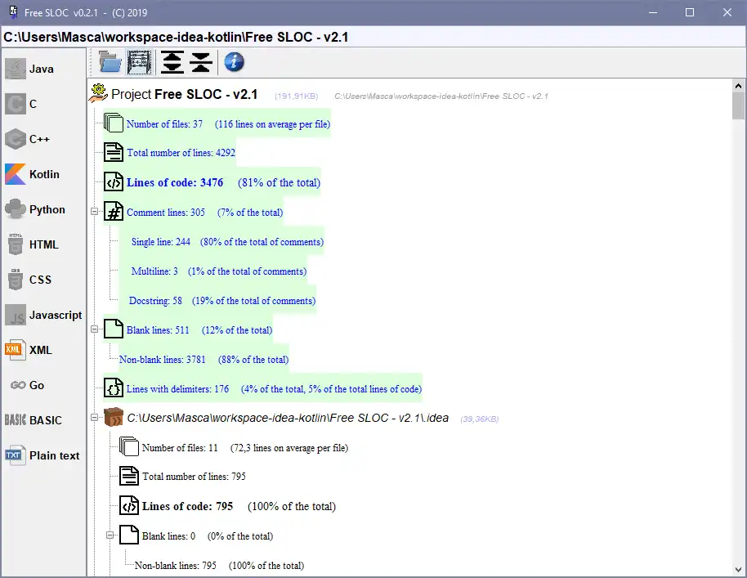Viewport: 747px width, 578px height.
Task: Click the scrollbar up arrow
Action: pyautogui.click(x=739, y=86)
